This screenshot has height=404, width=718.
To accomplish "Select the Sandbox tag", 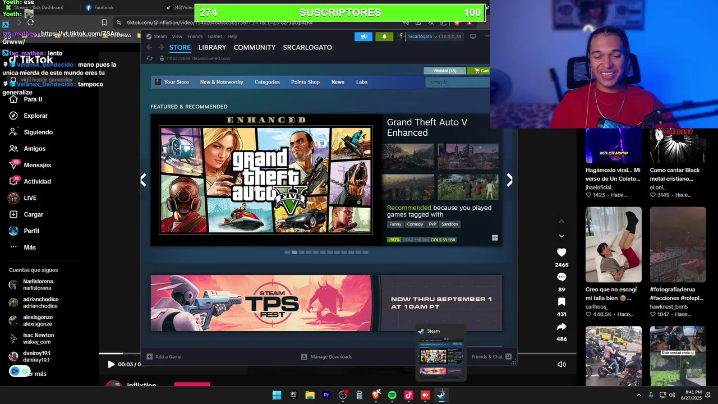I will 450,224.
